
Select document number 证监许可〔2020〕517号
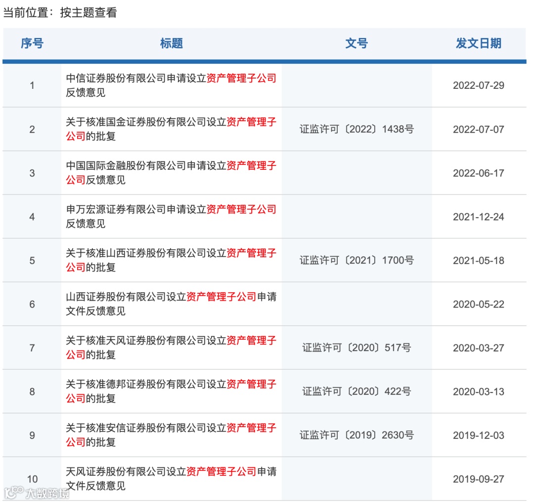click(x=356, y=348)
